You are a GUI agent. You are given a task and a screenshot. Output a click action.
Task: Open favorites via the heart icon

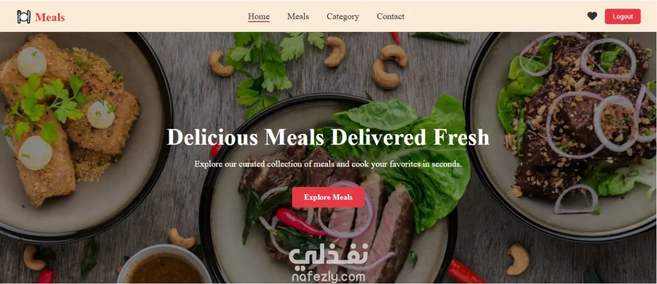pyautogui.click(x=592, y=16)
